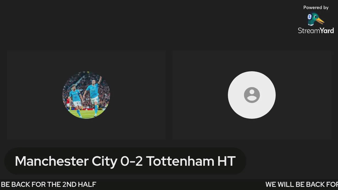Click the "BE BACK FOR THE" ticker text

(31, 184)
